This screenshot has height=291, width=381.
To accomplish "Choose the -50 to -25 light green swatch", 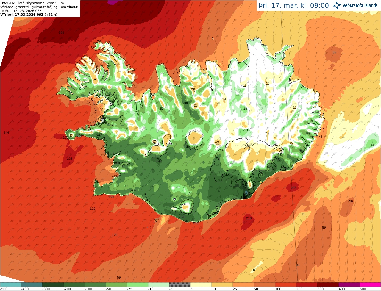I will (x=116, y=284).
